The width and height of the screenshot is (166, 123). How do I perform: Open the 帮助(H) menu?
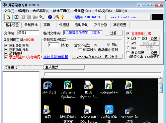(x=121, y=11)
